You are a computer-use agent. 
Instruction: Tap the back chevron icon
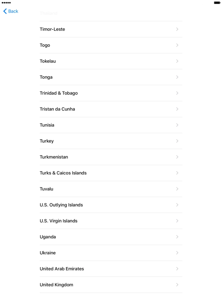(4, 11)
